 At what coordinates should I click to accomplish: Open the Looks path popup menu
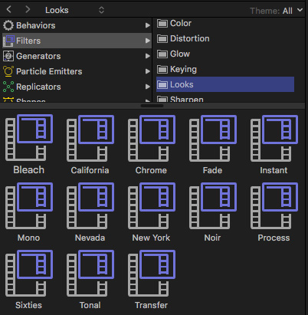tap(74, 10)
